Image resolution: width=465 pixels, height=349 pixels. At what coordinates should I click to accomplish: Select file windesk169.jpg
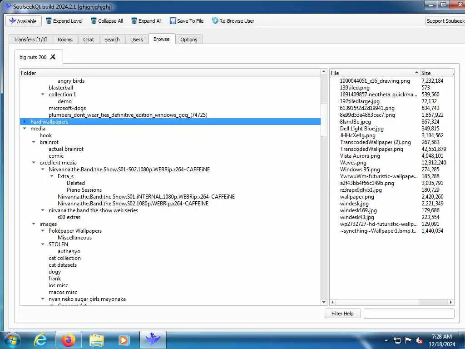click(359, 210)
